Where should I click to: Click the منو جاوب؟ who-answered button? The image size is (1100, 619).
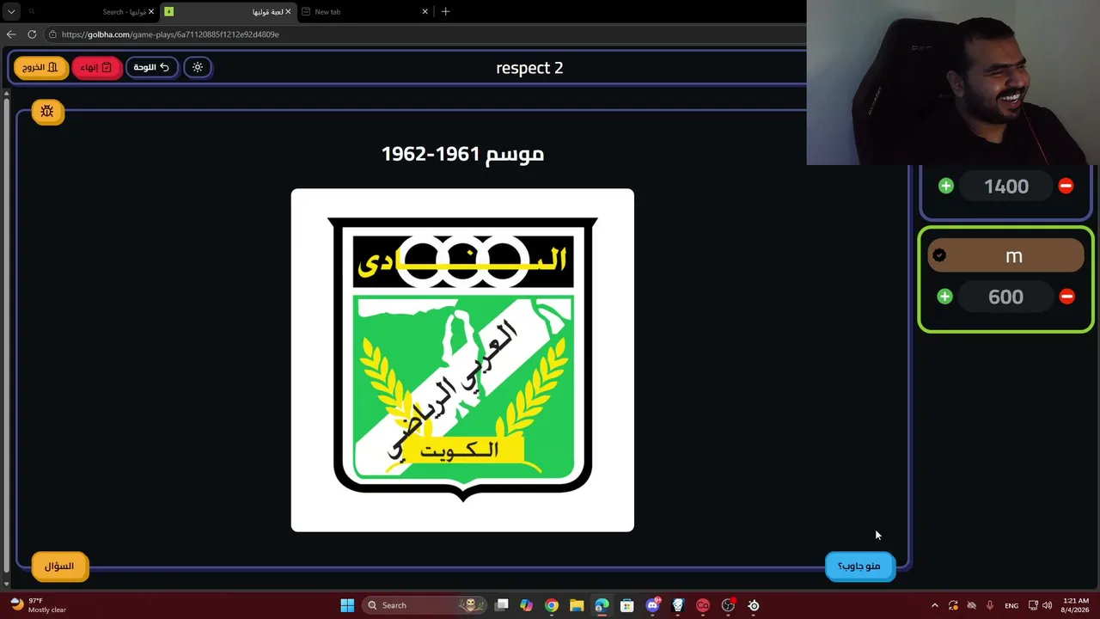coord(859,566)
